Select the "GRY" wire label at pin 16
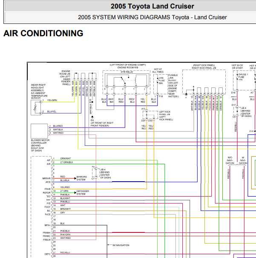Screen dimensions: 256x258 click(x=63, y=213)
